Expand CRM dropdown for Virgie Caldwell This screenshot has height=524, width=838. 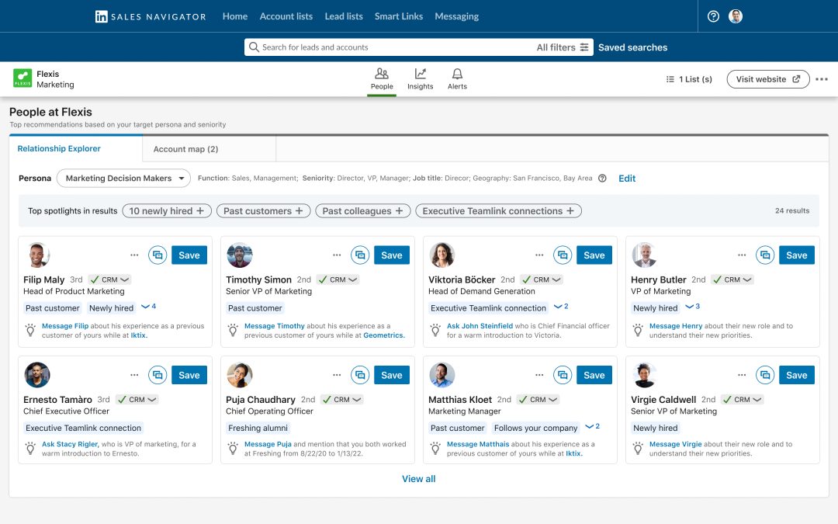point(743,400)
